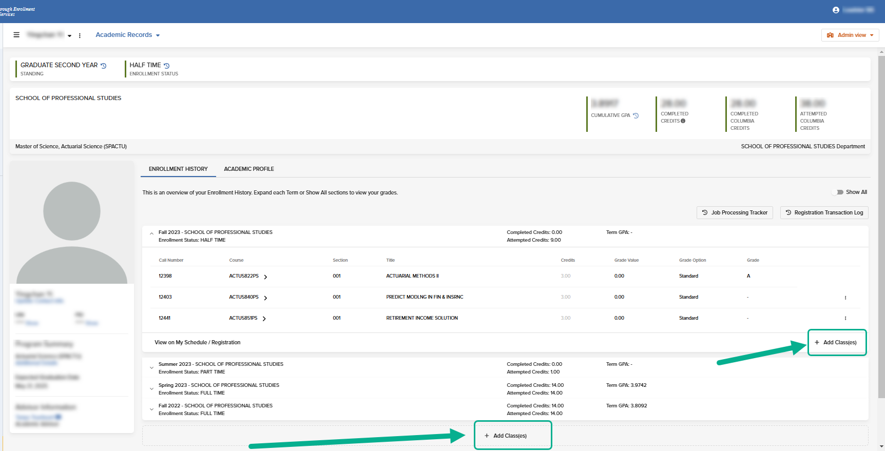885x451 pixels.
Task: Open the Admin view dropdown
Action: [850, 35]
